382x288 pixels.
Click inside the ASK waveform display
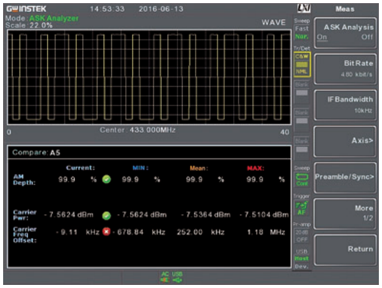click(x=149, y=77)
